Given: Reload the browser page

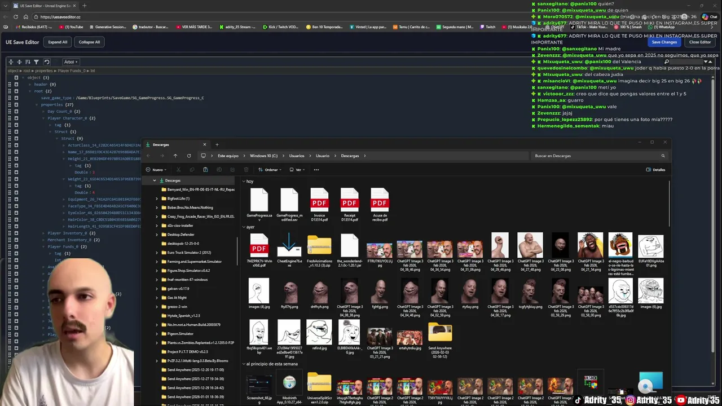Looking at the screenshot, I should (15, 17).
